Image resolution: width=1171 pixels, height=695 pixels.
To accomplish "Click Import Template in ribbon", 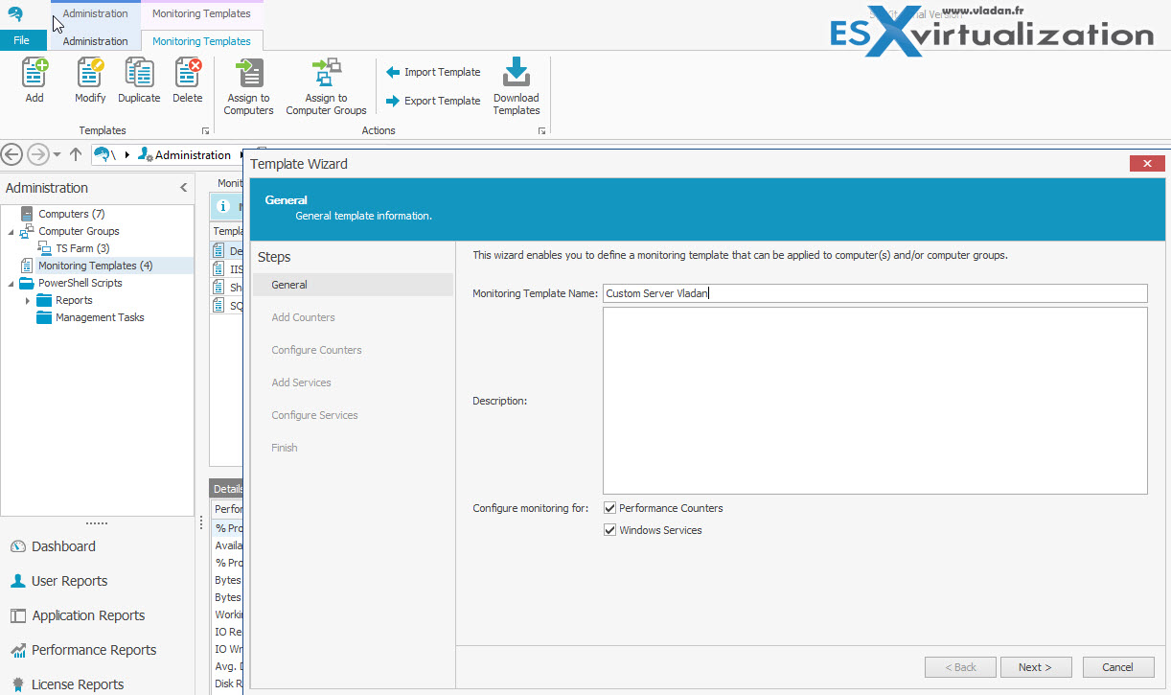I will [x=433, y=72].
